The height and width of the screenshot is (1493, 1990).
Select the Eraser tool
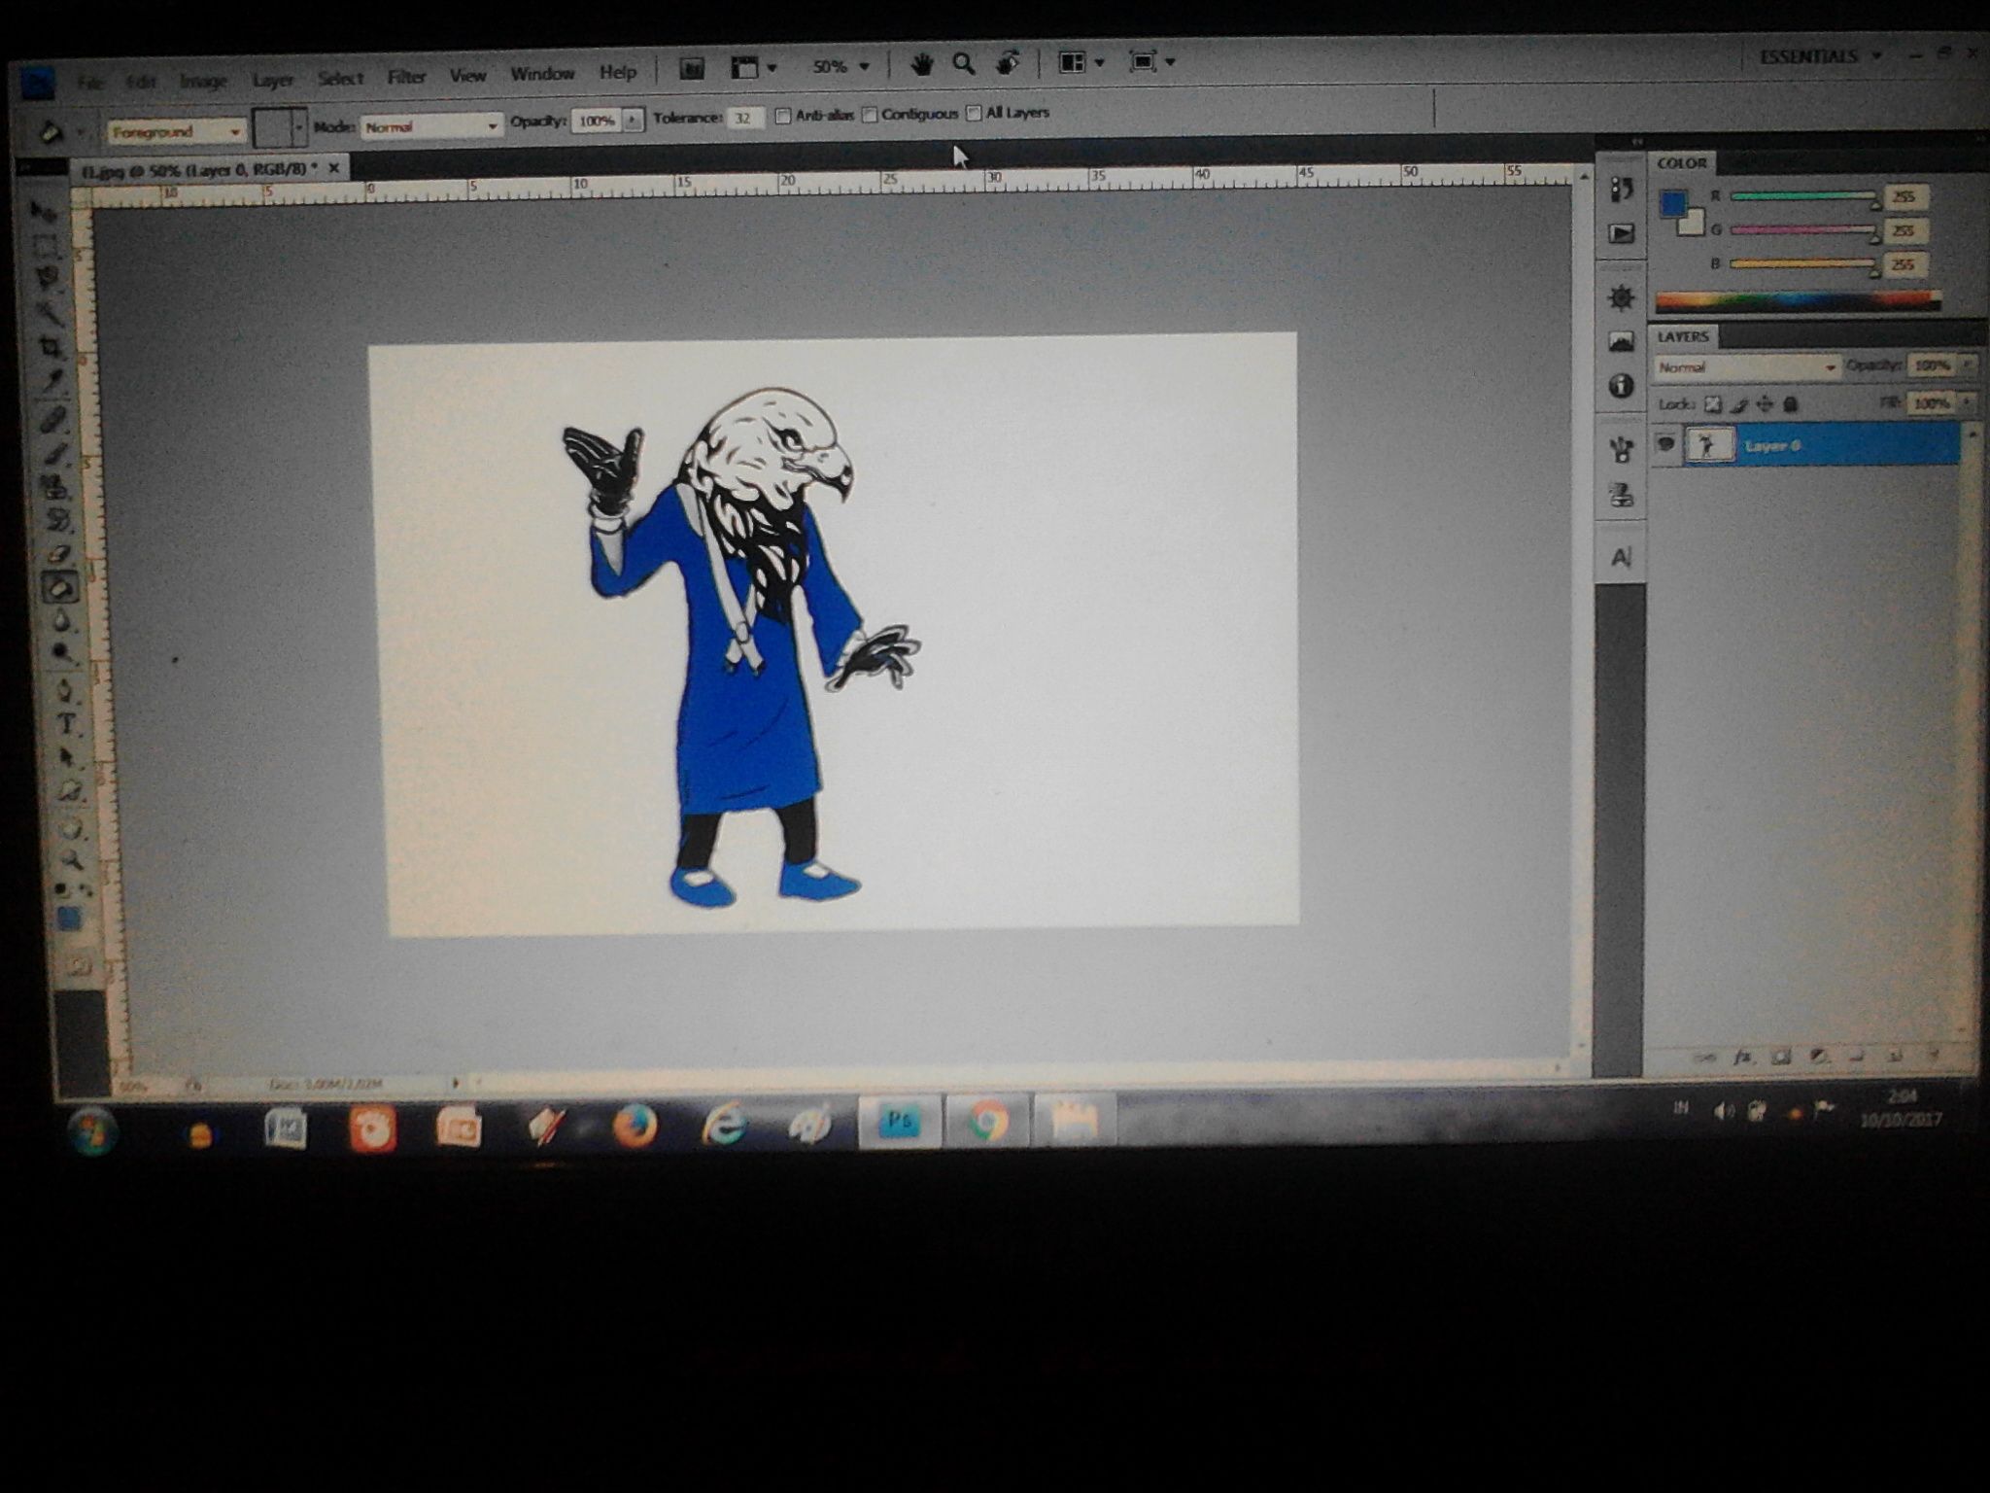pyautogui.click(x=59, y=553)
